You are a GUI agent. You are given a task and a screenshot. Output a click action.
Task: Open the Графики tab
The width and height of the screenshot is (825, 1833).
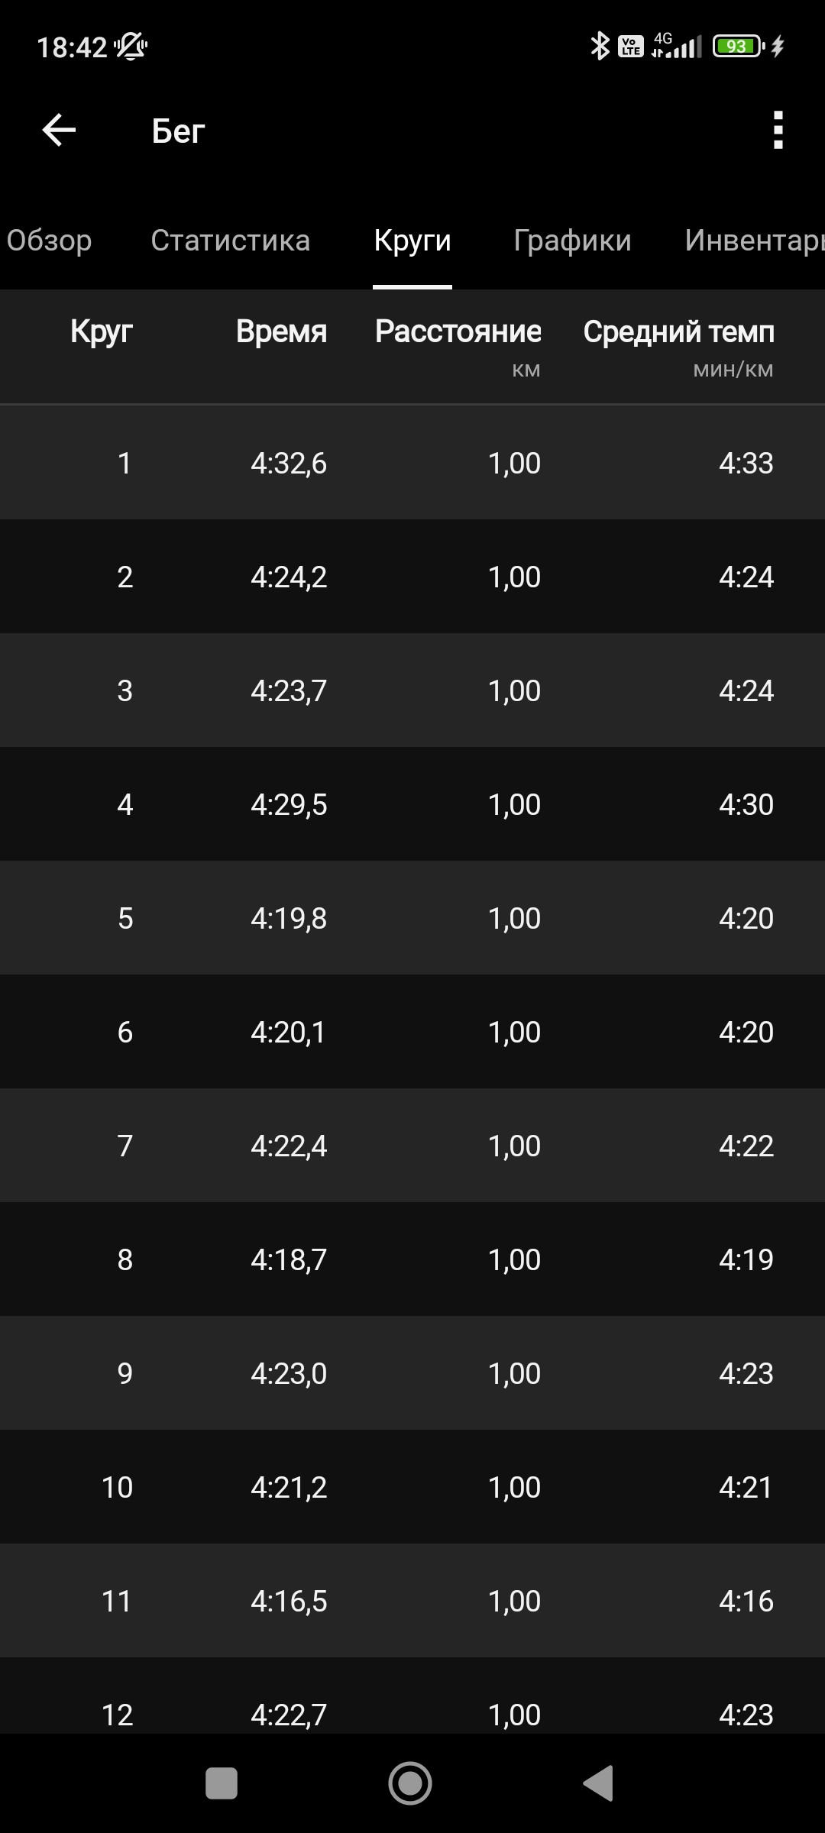[x=572, y=240]
